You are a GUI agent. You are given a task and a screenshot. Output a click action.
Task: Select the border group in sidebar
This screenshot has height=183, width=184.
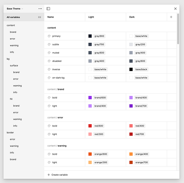10,133
